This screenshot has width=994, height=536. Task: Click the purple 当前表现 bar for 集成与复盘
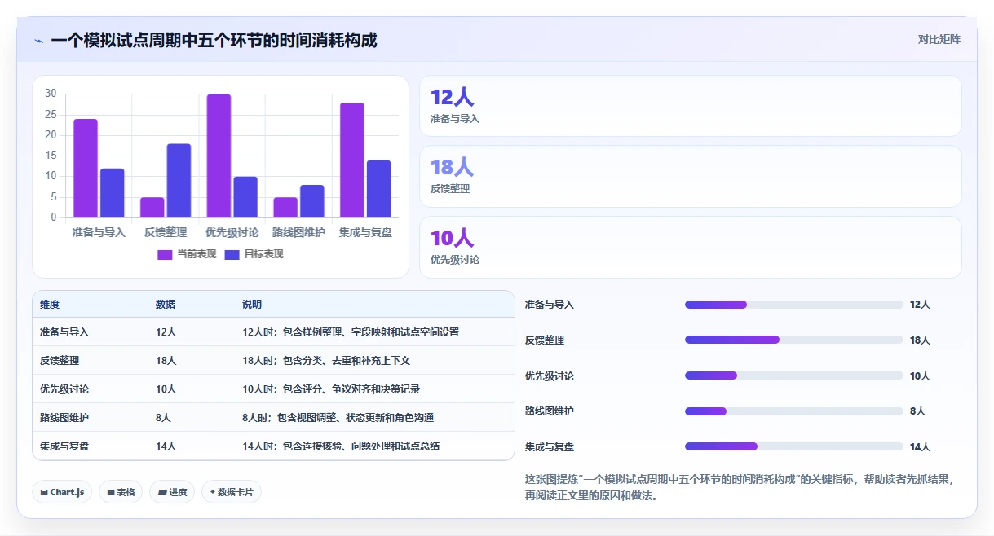click(352, 160)
